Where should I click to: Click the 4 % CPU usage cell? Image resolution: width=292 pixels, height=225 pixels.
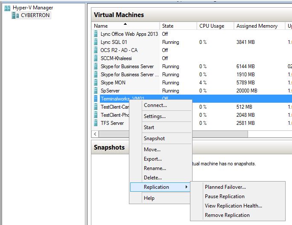point(203,83)
